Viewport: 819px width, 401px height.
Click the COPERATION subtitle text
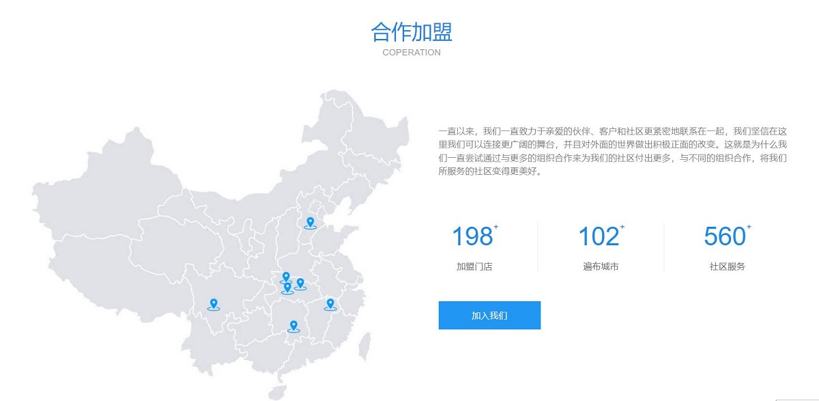pos(412,53)
